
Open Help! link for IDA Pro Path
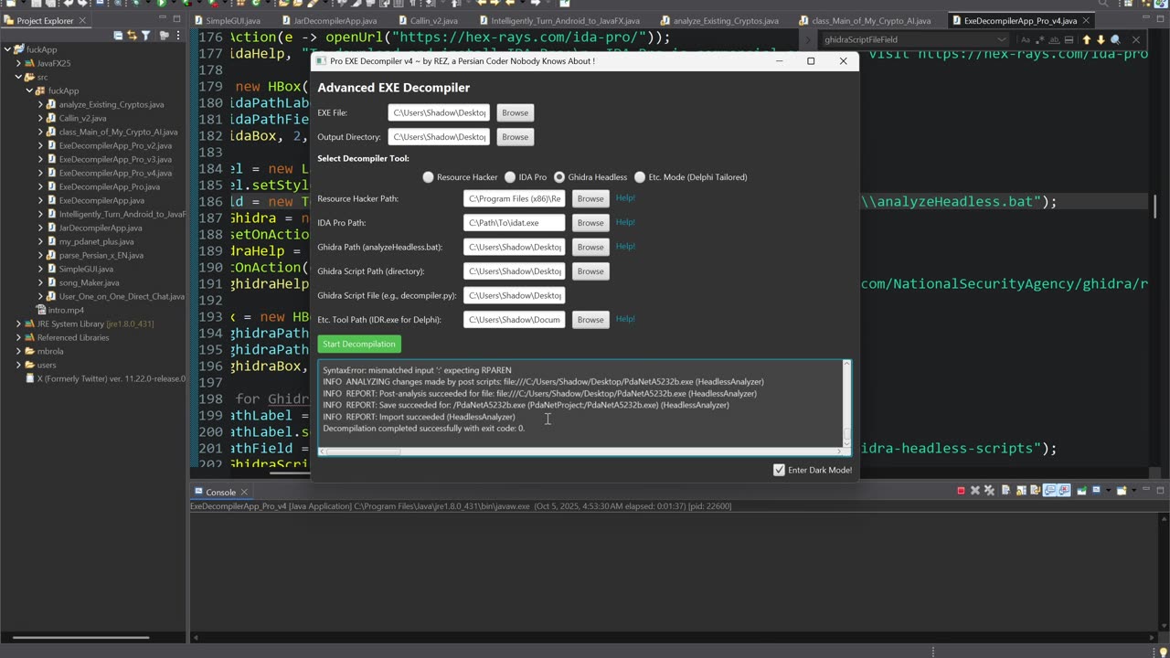625,222
